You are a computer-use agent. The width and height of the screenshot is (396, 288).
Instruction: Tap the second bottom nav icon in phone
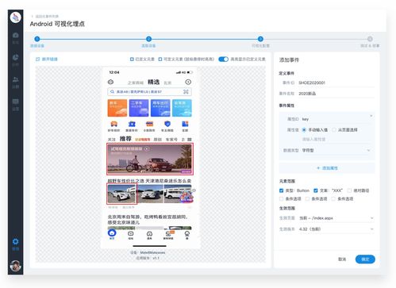[x=131, y=234]
